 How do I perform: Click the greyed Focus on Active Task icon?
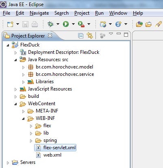(x=102, y=36)
